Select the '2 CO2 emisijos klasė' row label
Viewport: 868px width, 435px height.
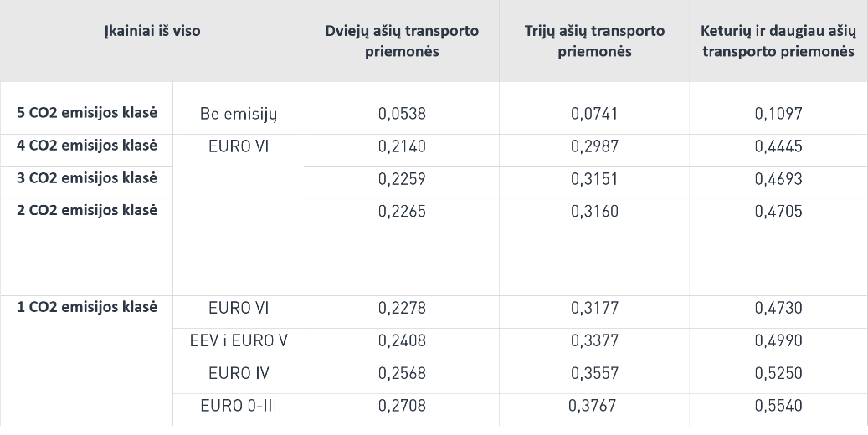pyautogui.click(x=87, y=210)
